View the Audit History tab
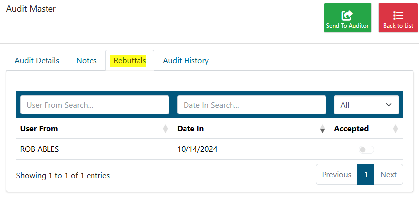Image resolution: width=419 pixels, height=197 pixels. pos(186,61)
